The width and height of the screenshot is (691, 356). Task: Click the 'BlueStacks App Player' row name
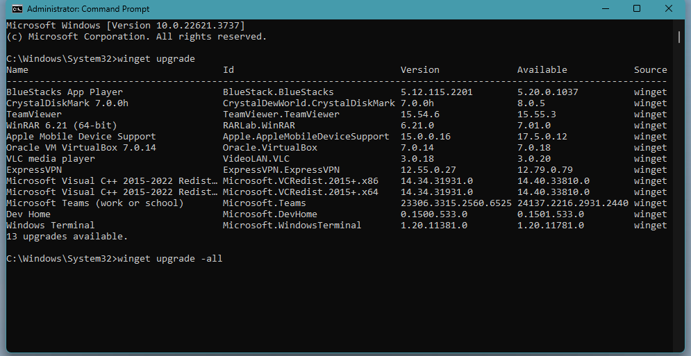(x=65, y=92)
